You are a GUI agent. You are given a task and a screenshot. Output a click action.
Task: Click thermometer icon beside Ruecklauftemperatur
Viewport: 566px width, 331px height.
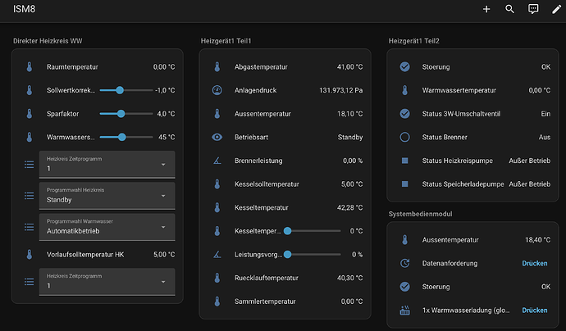click(x=217, y=278)
